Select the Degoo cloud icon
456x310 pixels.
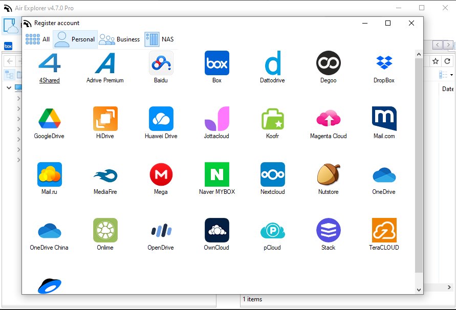[329, 63]
